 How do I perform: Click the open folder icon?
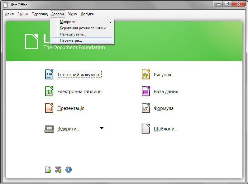pos(49,129)
